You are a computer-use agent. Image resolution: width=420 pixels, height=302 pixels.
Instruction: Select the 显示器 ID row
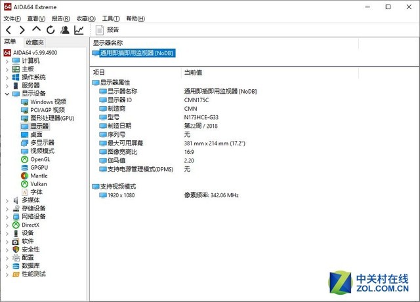point(154,100)
